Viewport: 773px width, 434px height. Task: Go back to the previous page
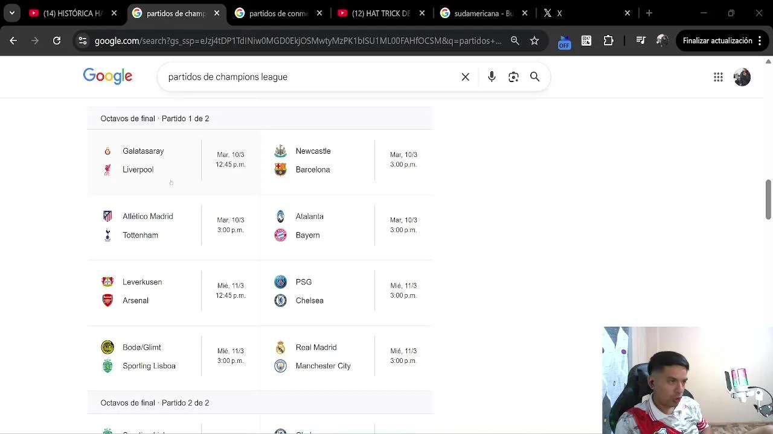pyautogui.click(x=13, y=41)
